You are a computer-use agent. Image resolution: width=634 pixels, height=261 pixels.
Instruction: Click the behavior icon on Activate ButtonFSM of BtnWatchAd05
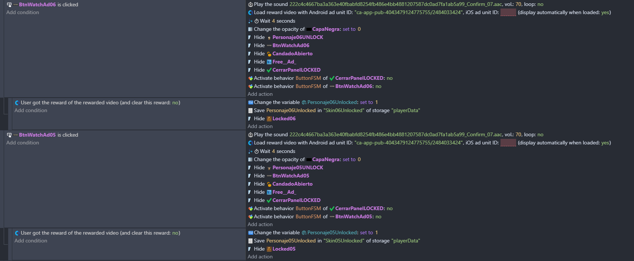click(251, 217)
